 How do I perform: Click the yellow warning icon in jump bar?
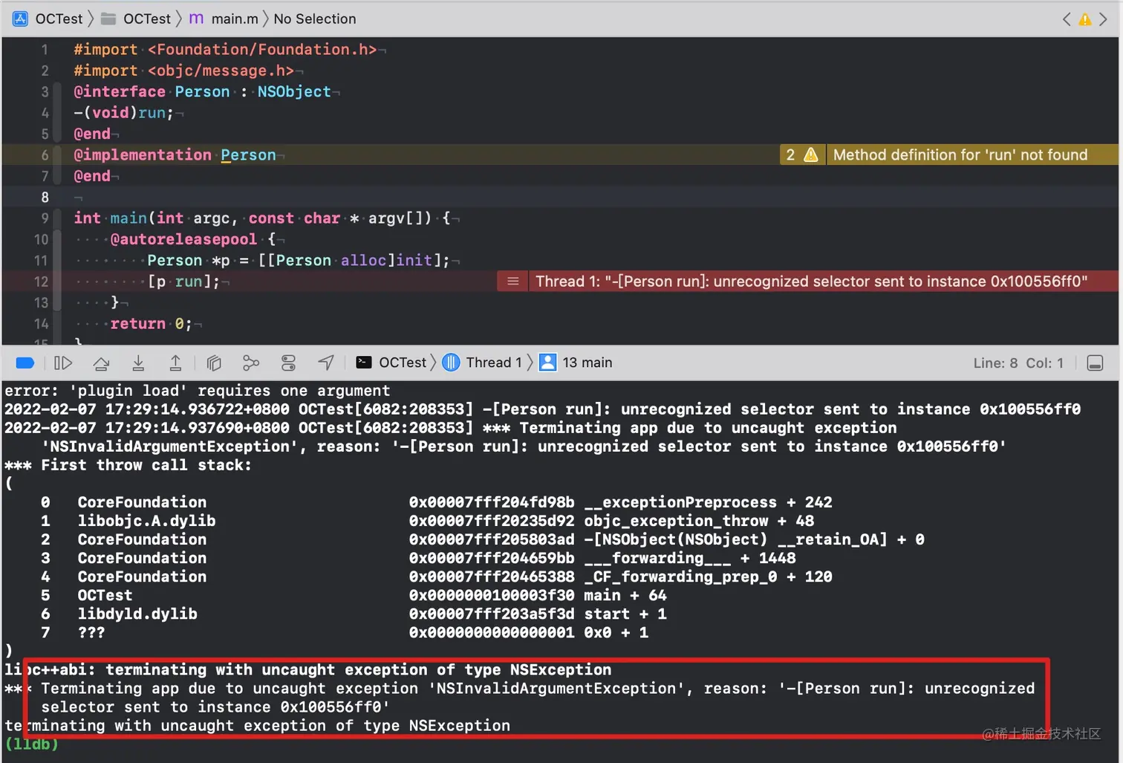1085,19
